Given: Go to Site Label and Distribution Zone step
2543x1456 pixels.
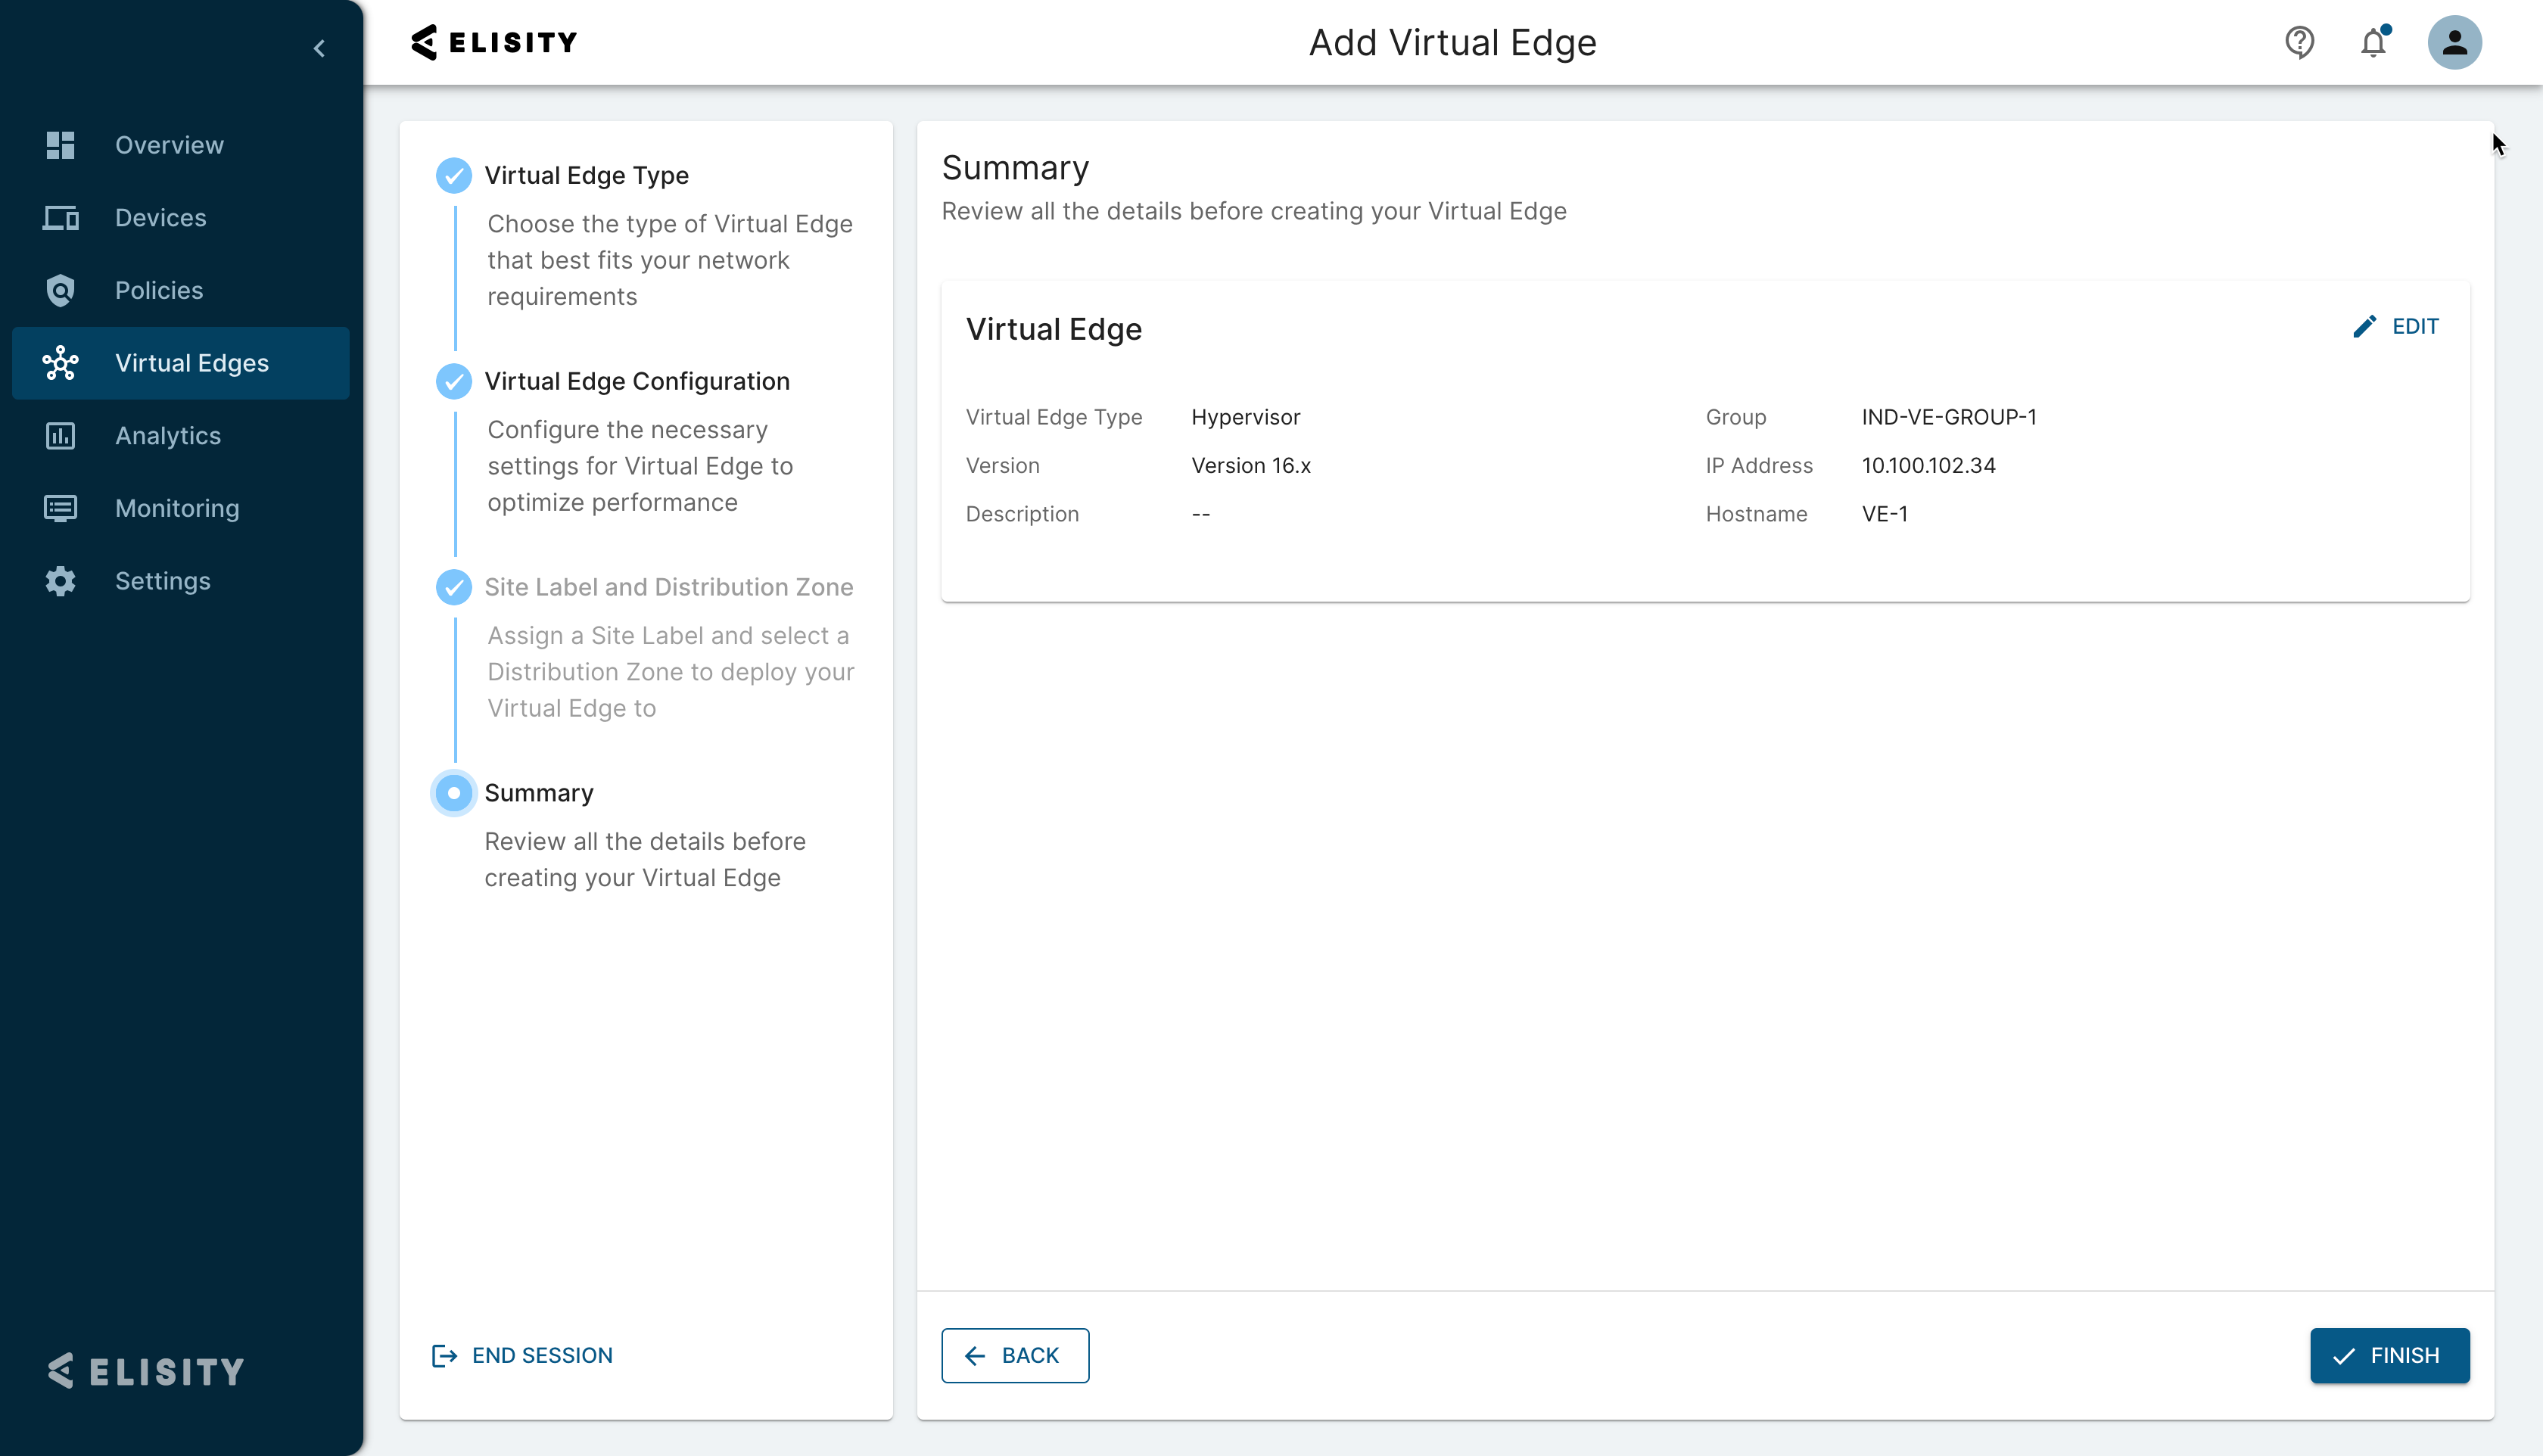Looking at the screenshot, I should point(668,587).
